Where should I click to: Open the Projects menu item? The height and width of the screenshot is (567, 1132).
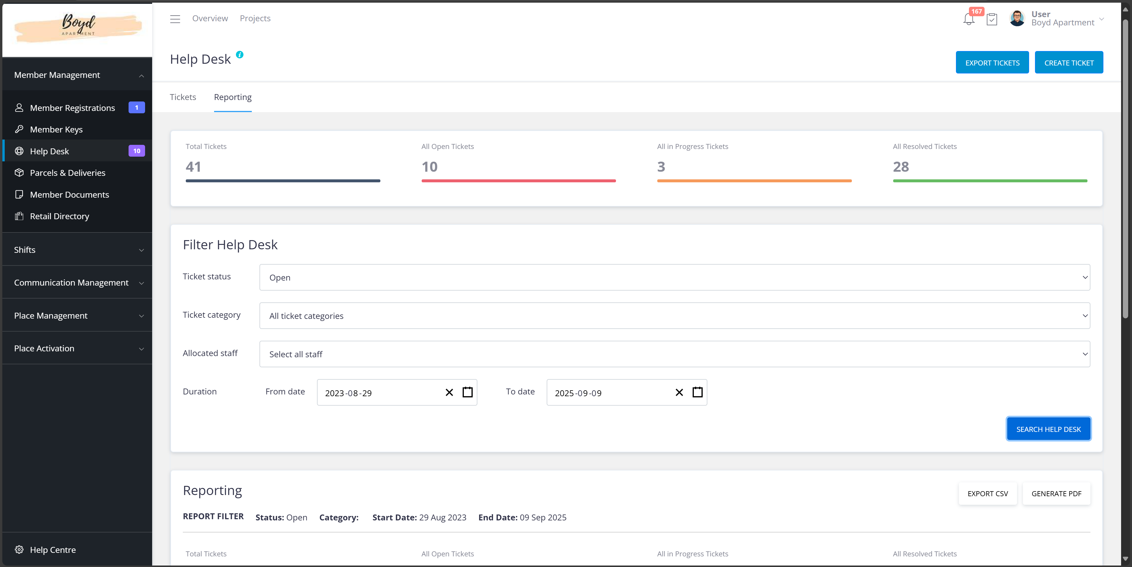(x=255, y=19)
